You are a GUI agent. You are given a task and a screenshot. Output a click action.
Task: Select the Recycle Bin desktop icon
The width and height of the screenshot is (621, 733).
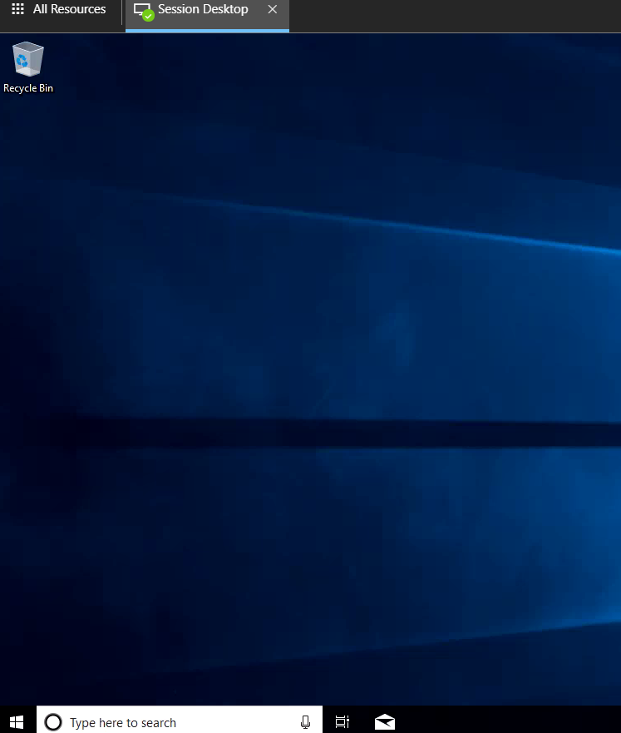(28, 67)
